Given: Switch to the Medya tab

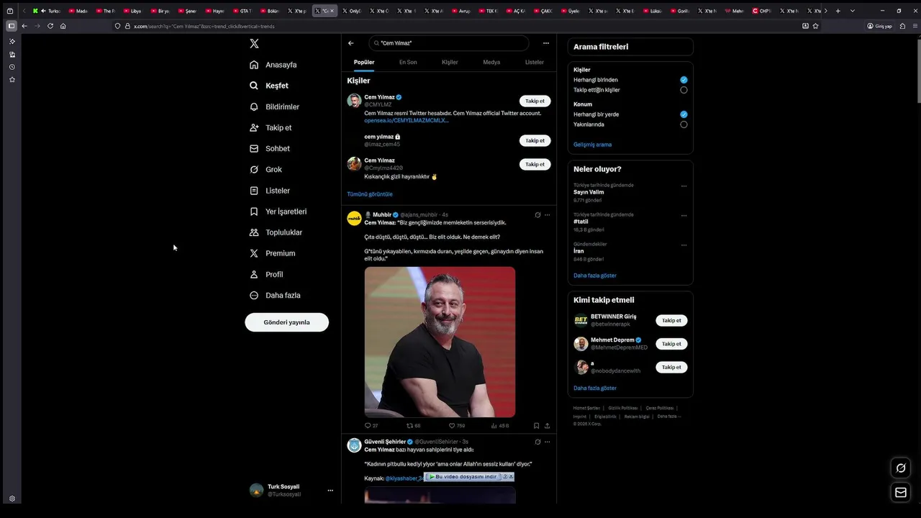Looking at the screenshot, I should pos(491,62).
